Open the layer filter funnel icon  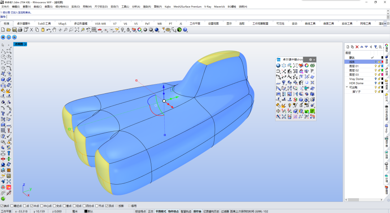tap(376, 47)
